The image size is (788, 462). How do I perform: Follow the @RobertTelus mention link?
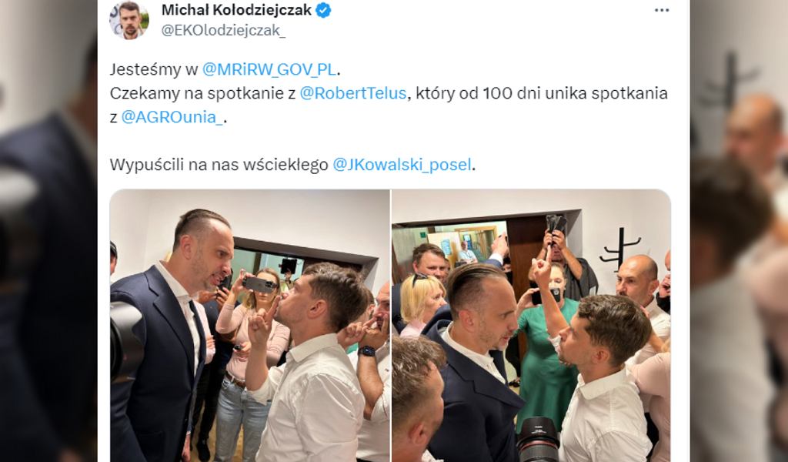tap(352, 93)
